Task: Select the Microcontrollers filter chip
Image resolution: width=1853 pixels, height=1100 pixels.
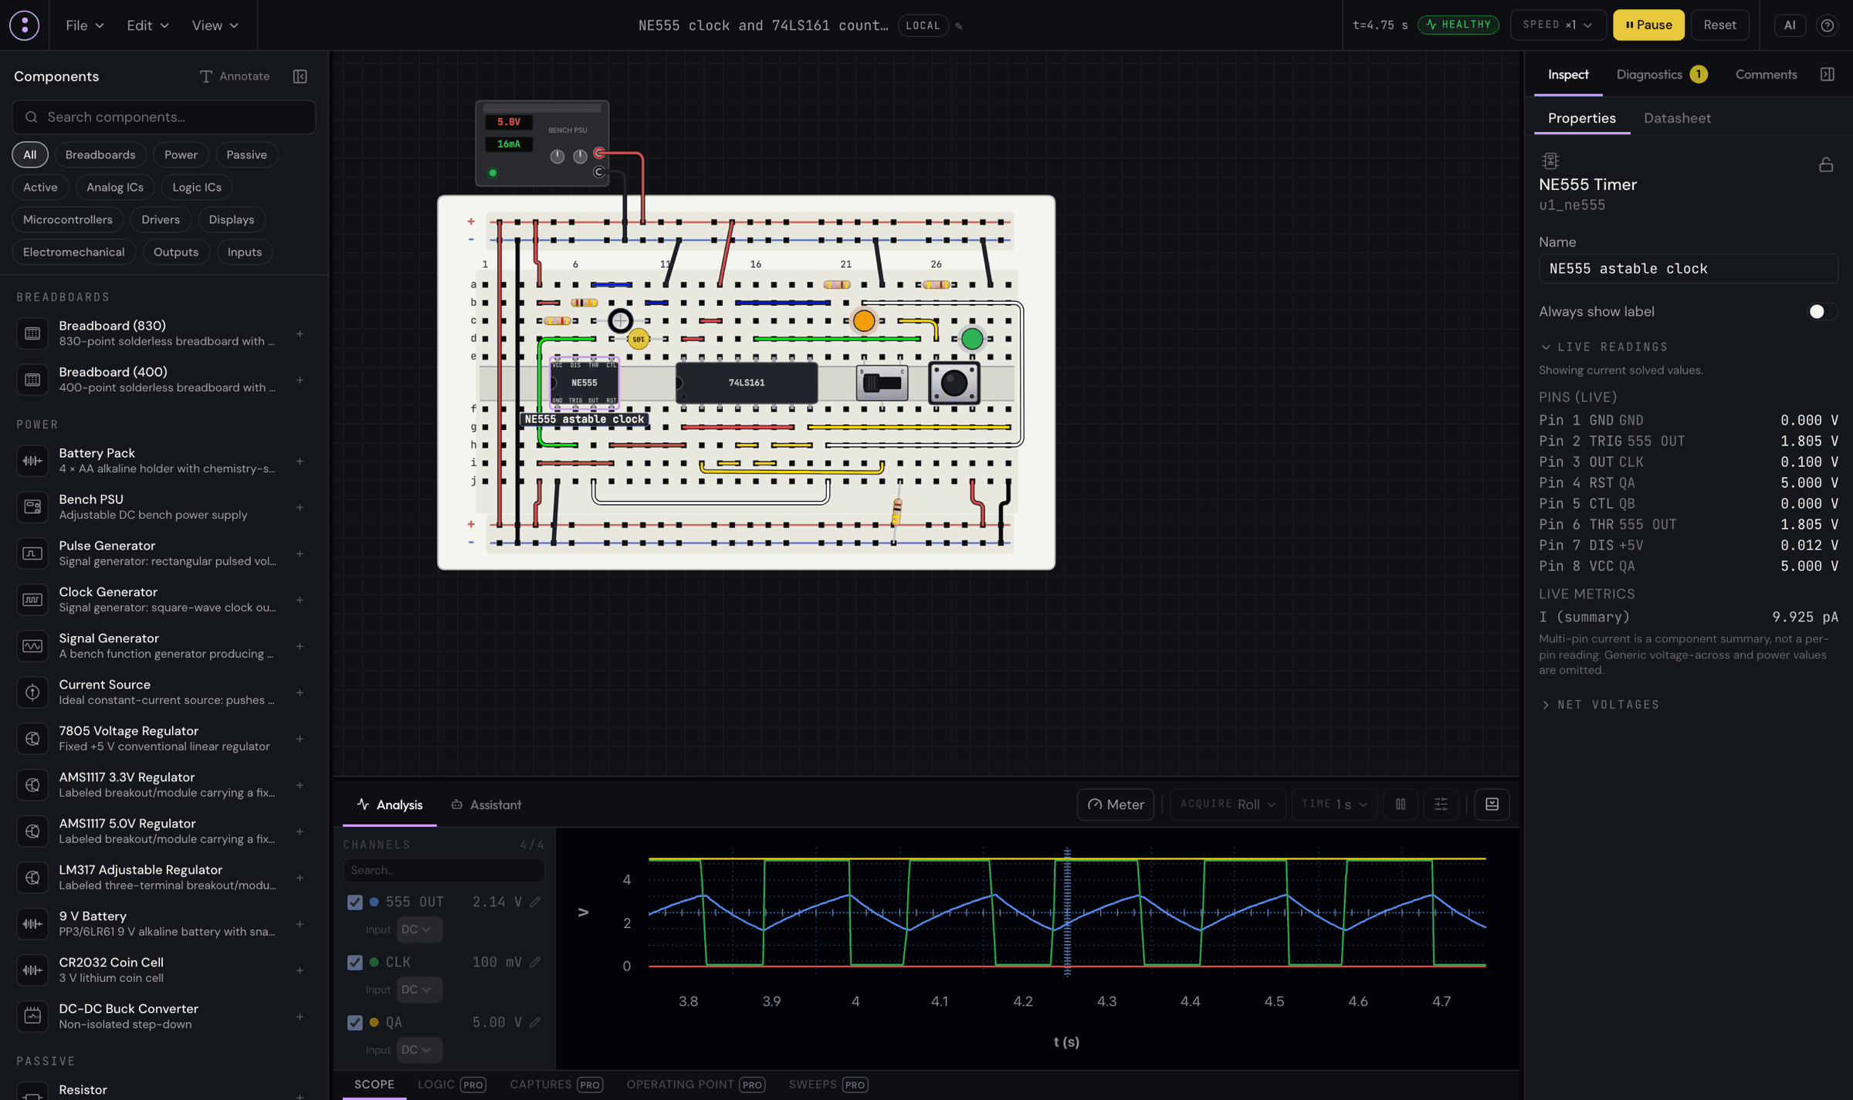Action: click(x=68, y=219)
